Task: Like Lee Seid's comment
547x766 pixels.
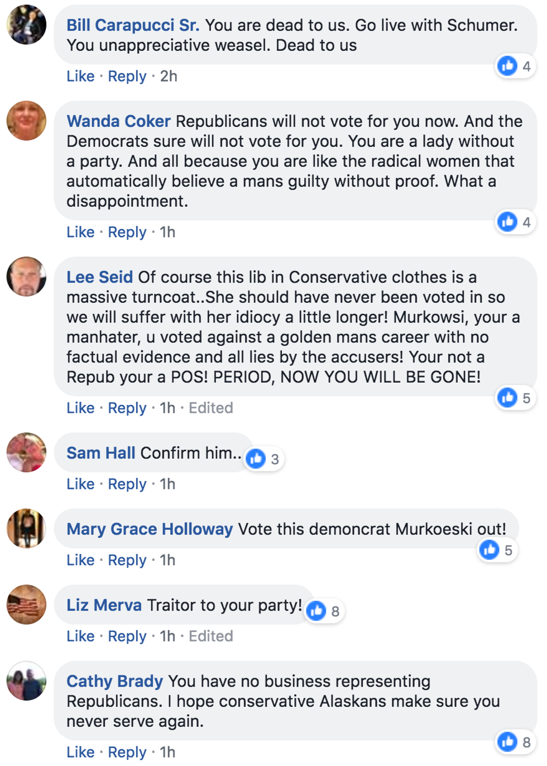Action: pyautogui.click(x=80, y=408)
